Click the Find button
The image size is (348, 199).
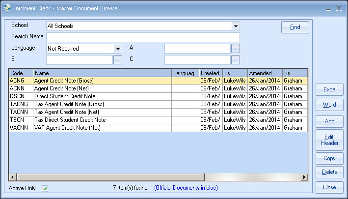295,27
